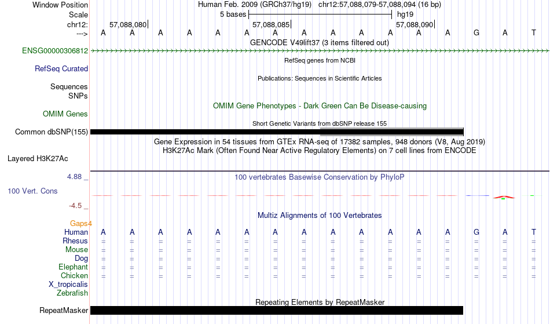Select the Rhesus species label
550x324 pixels.
click(x=75, y=241)
